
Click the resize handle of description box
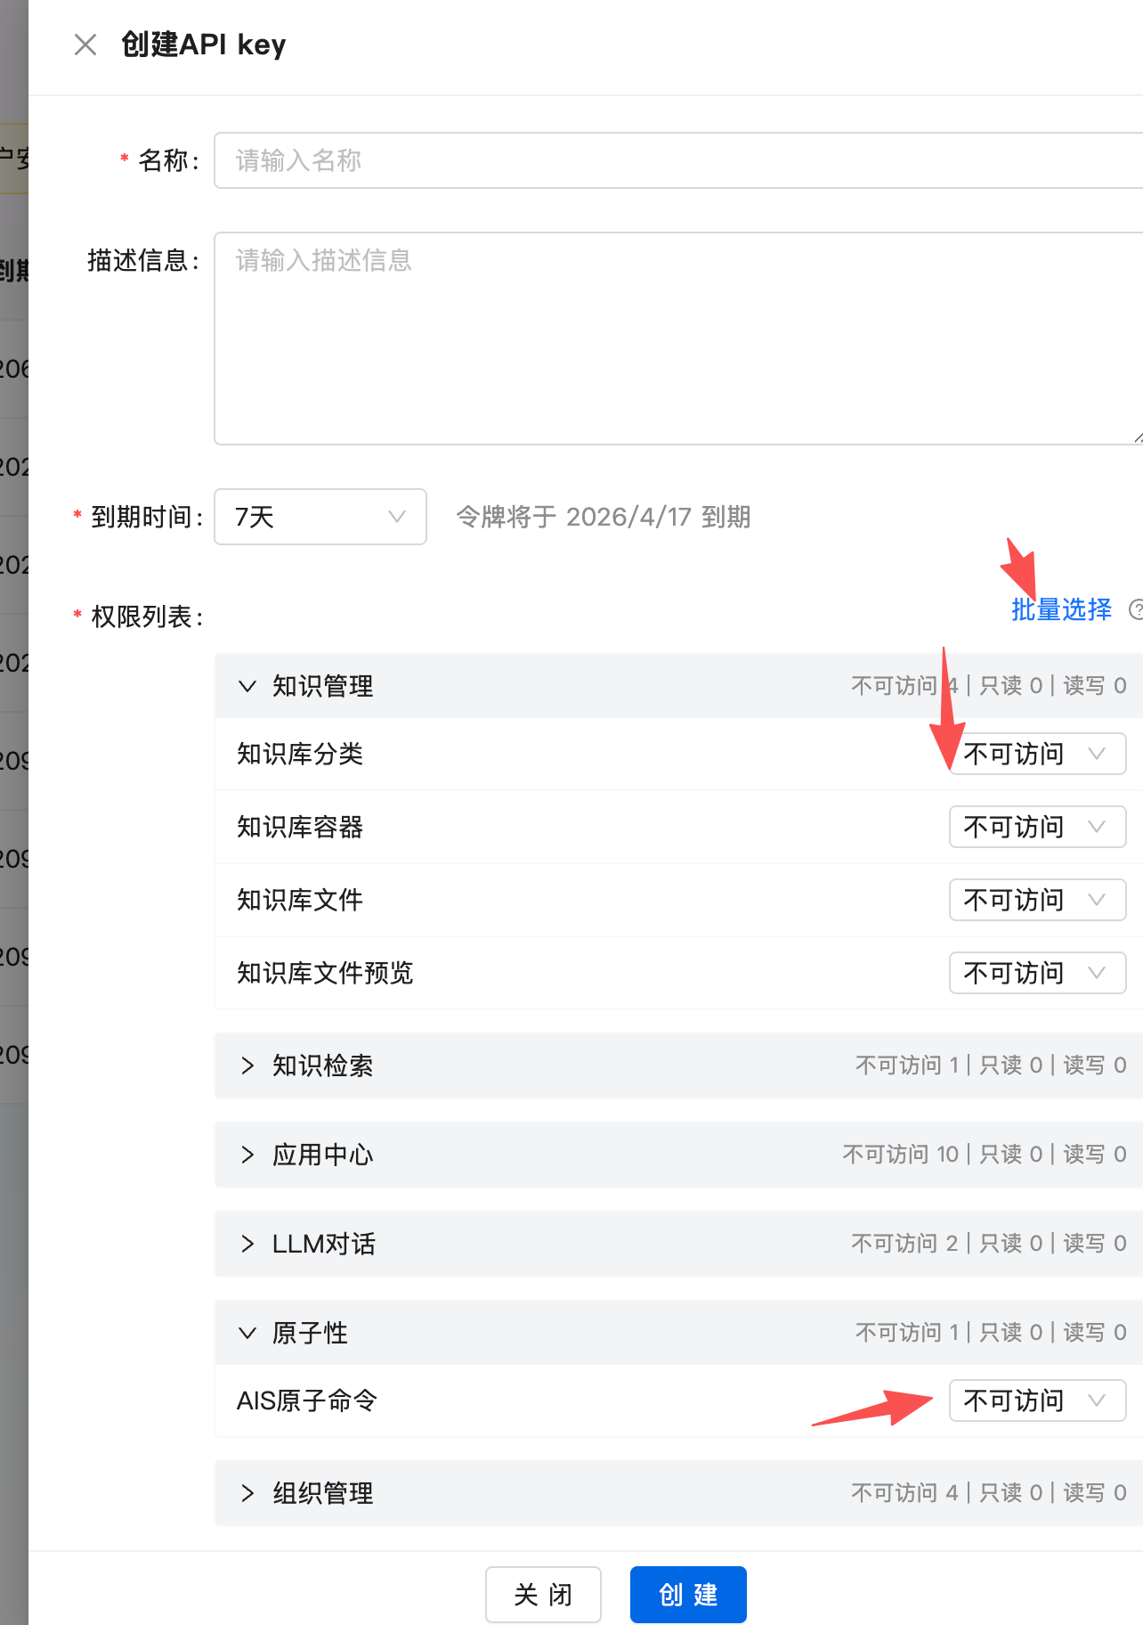coord(1138,437)
